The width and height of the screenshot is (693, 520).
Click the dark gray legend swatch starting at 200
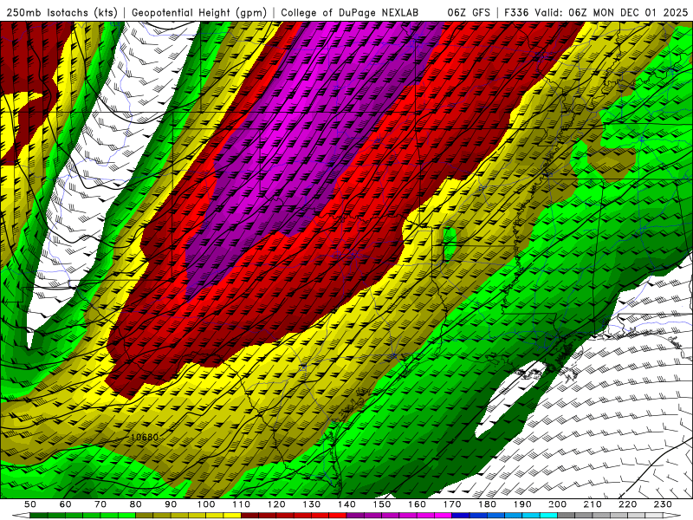click(x=567, y=515)
